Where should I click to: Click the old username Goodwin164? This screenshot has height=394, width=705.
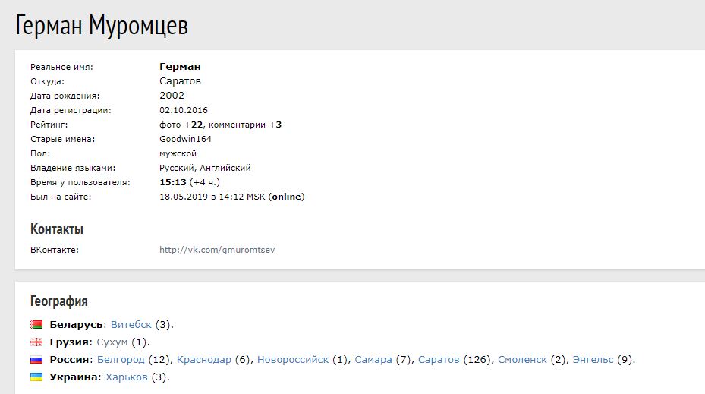185,139
